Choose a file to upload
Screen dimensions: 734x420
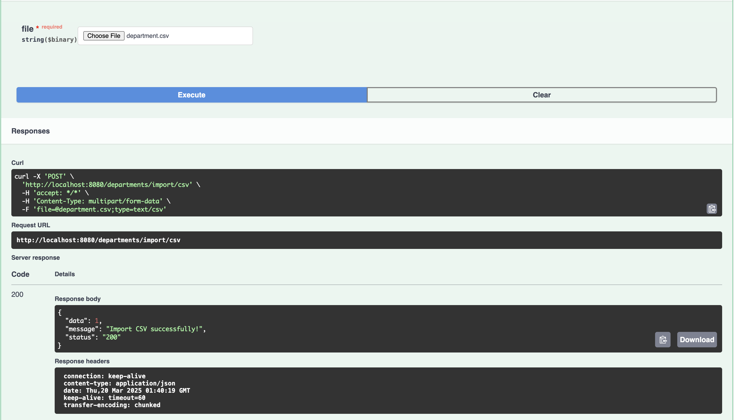pyautogui.click(x=104, y=36)
